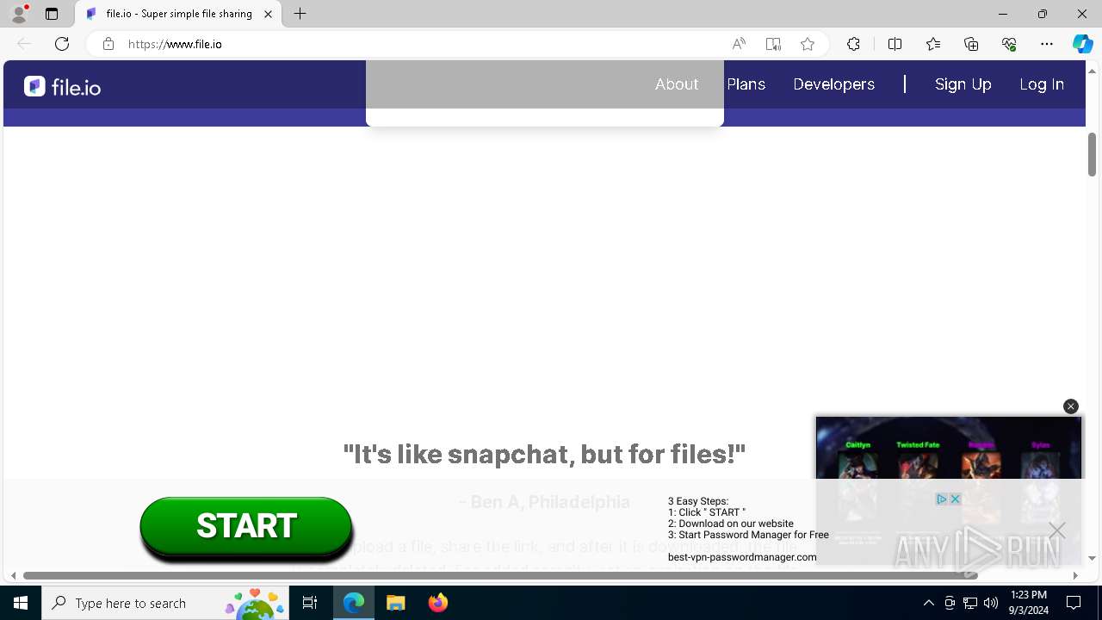Open File Explorer from taskbar
1102x620 pixels.
[395, 603]
